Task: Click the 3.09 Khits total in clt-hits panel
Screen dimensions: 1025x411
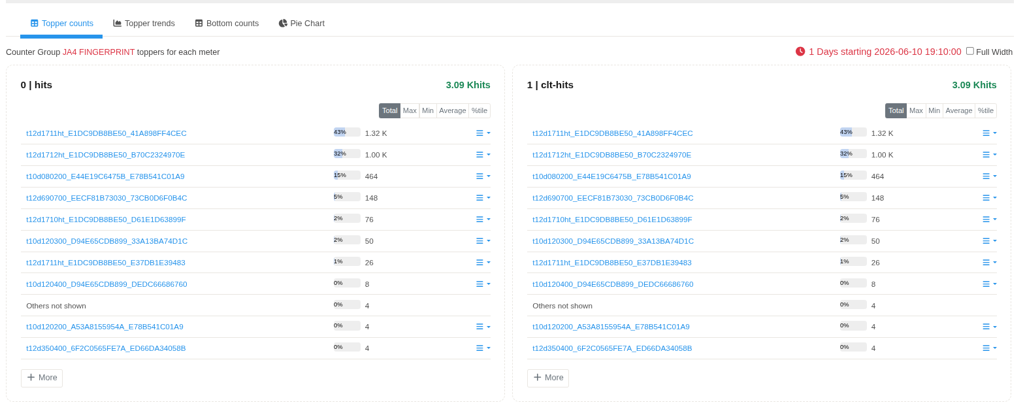Action: (x=974, y=85)
